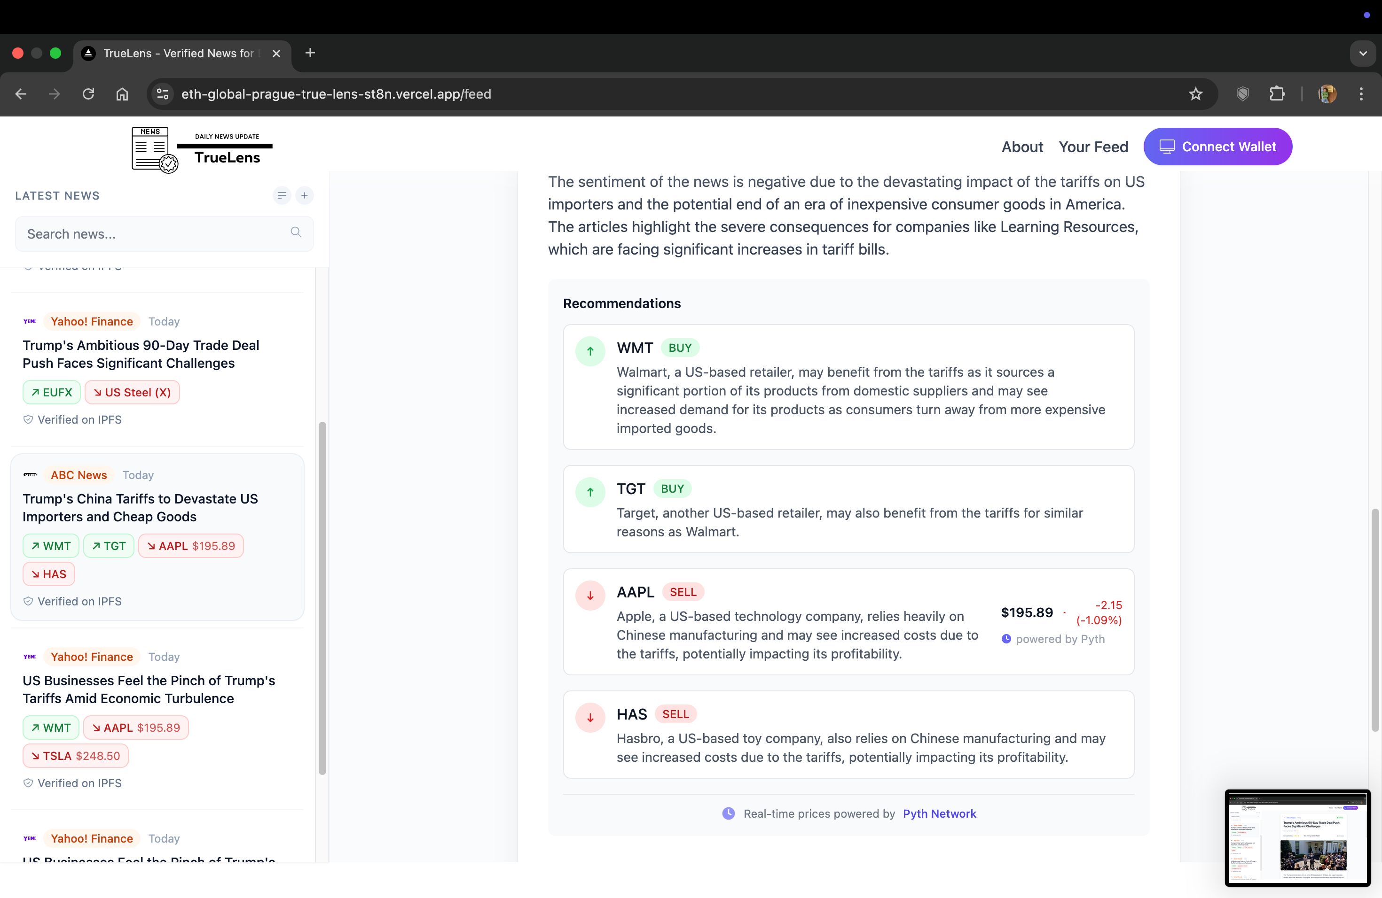Click the HAS red down-arrow icon
Image resolution: width=1382 pixels, height=898 pixels.
click(x=590, y=718)
